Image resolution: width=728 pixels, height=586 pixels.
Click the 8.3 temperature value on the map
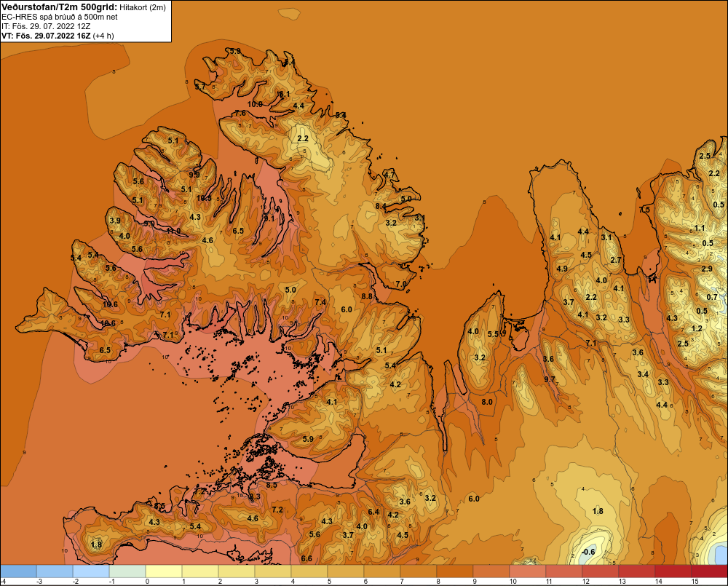pyautogui.click(x=255, y=496)
